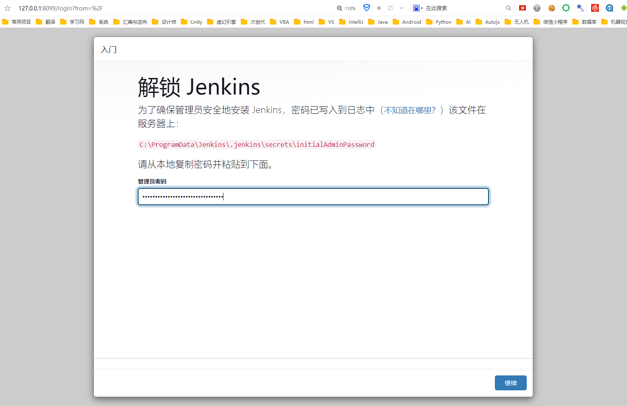Click the green ring gear extension icon
This screenshot has width=627, height=406.
(566, 8)
